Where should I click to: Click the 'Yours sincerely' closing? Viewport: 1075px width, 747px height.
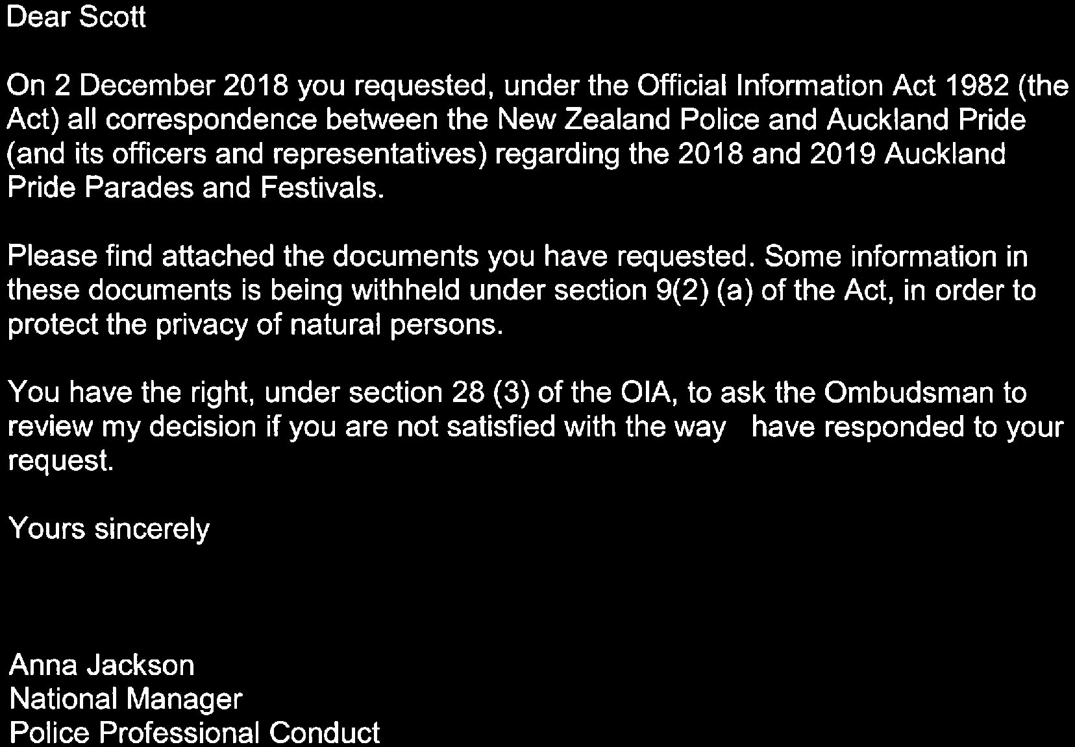coord(109,529)
